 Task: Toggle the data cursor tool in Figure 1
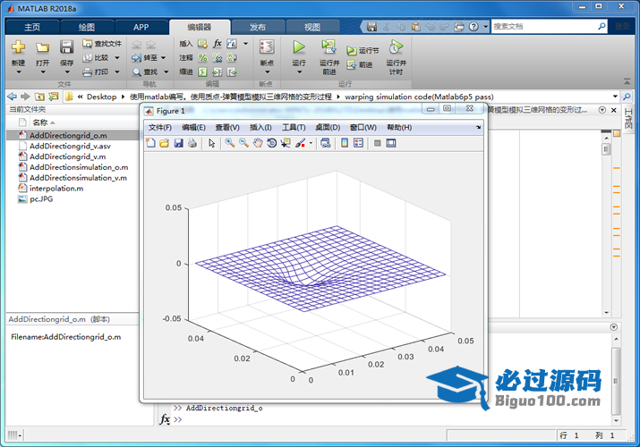click(x=286, y=143)
